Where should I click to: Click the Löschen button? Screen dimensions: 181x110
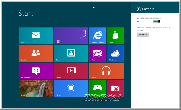tap(143, 35)
